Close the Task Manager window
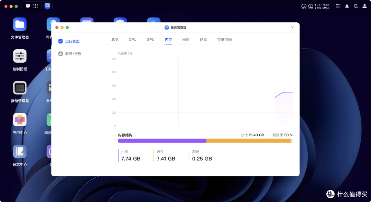The width and height of the screenshot is (371, 202). [57, 28]
